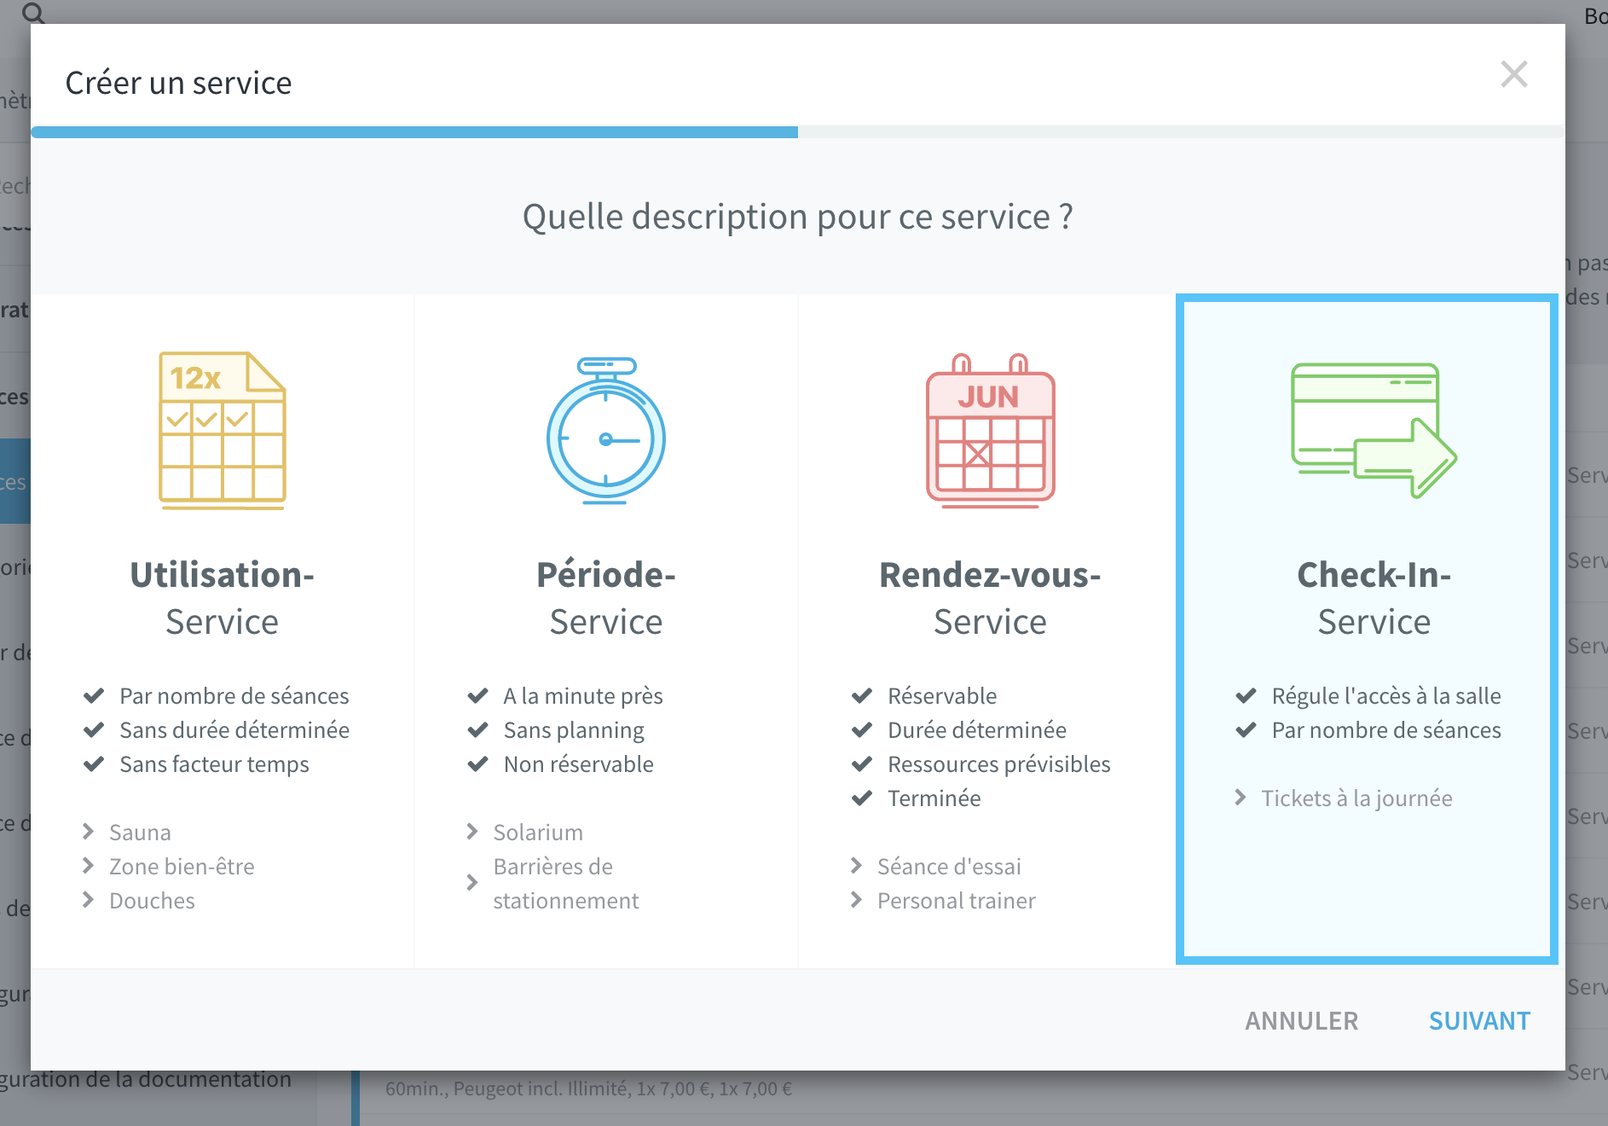This screenshot has width=1608, height=1126.
Task: Click the wizard progress bar
Action: pyautogui.click(x=798, y=132)
